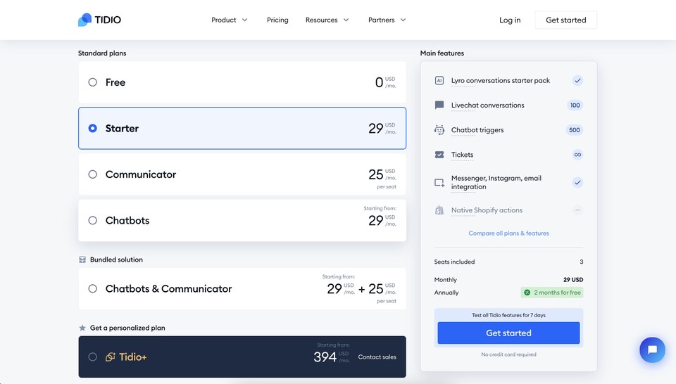Screen dimensions: 676x384
Task: Click Get started in the header
Action: pos(566,20)
